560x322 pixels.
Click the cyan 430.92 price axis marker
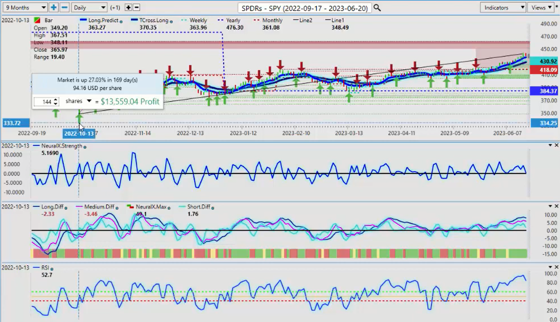tap(545, 61)
